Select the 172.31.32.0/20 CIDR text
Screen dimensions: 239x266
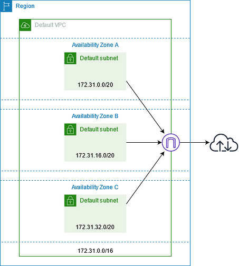click(95, 227)
